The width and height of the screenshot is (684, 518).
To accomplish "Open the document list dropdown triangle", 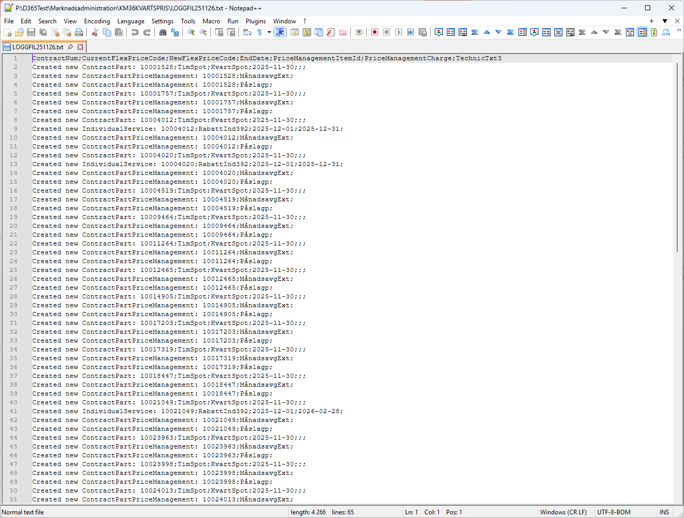I will 665,21.
